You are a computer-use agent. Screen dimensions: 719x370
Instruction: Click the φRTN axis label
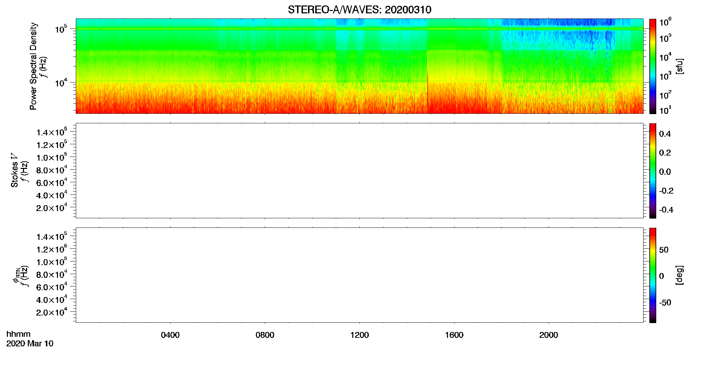[x=16, y=276]
